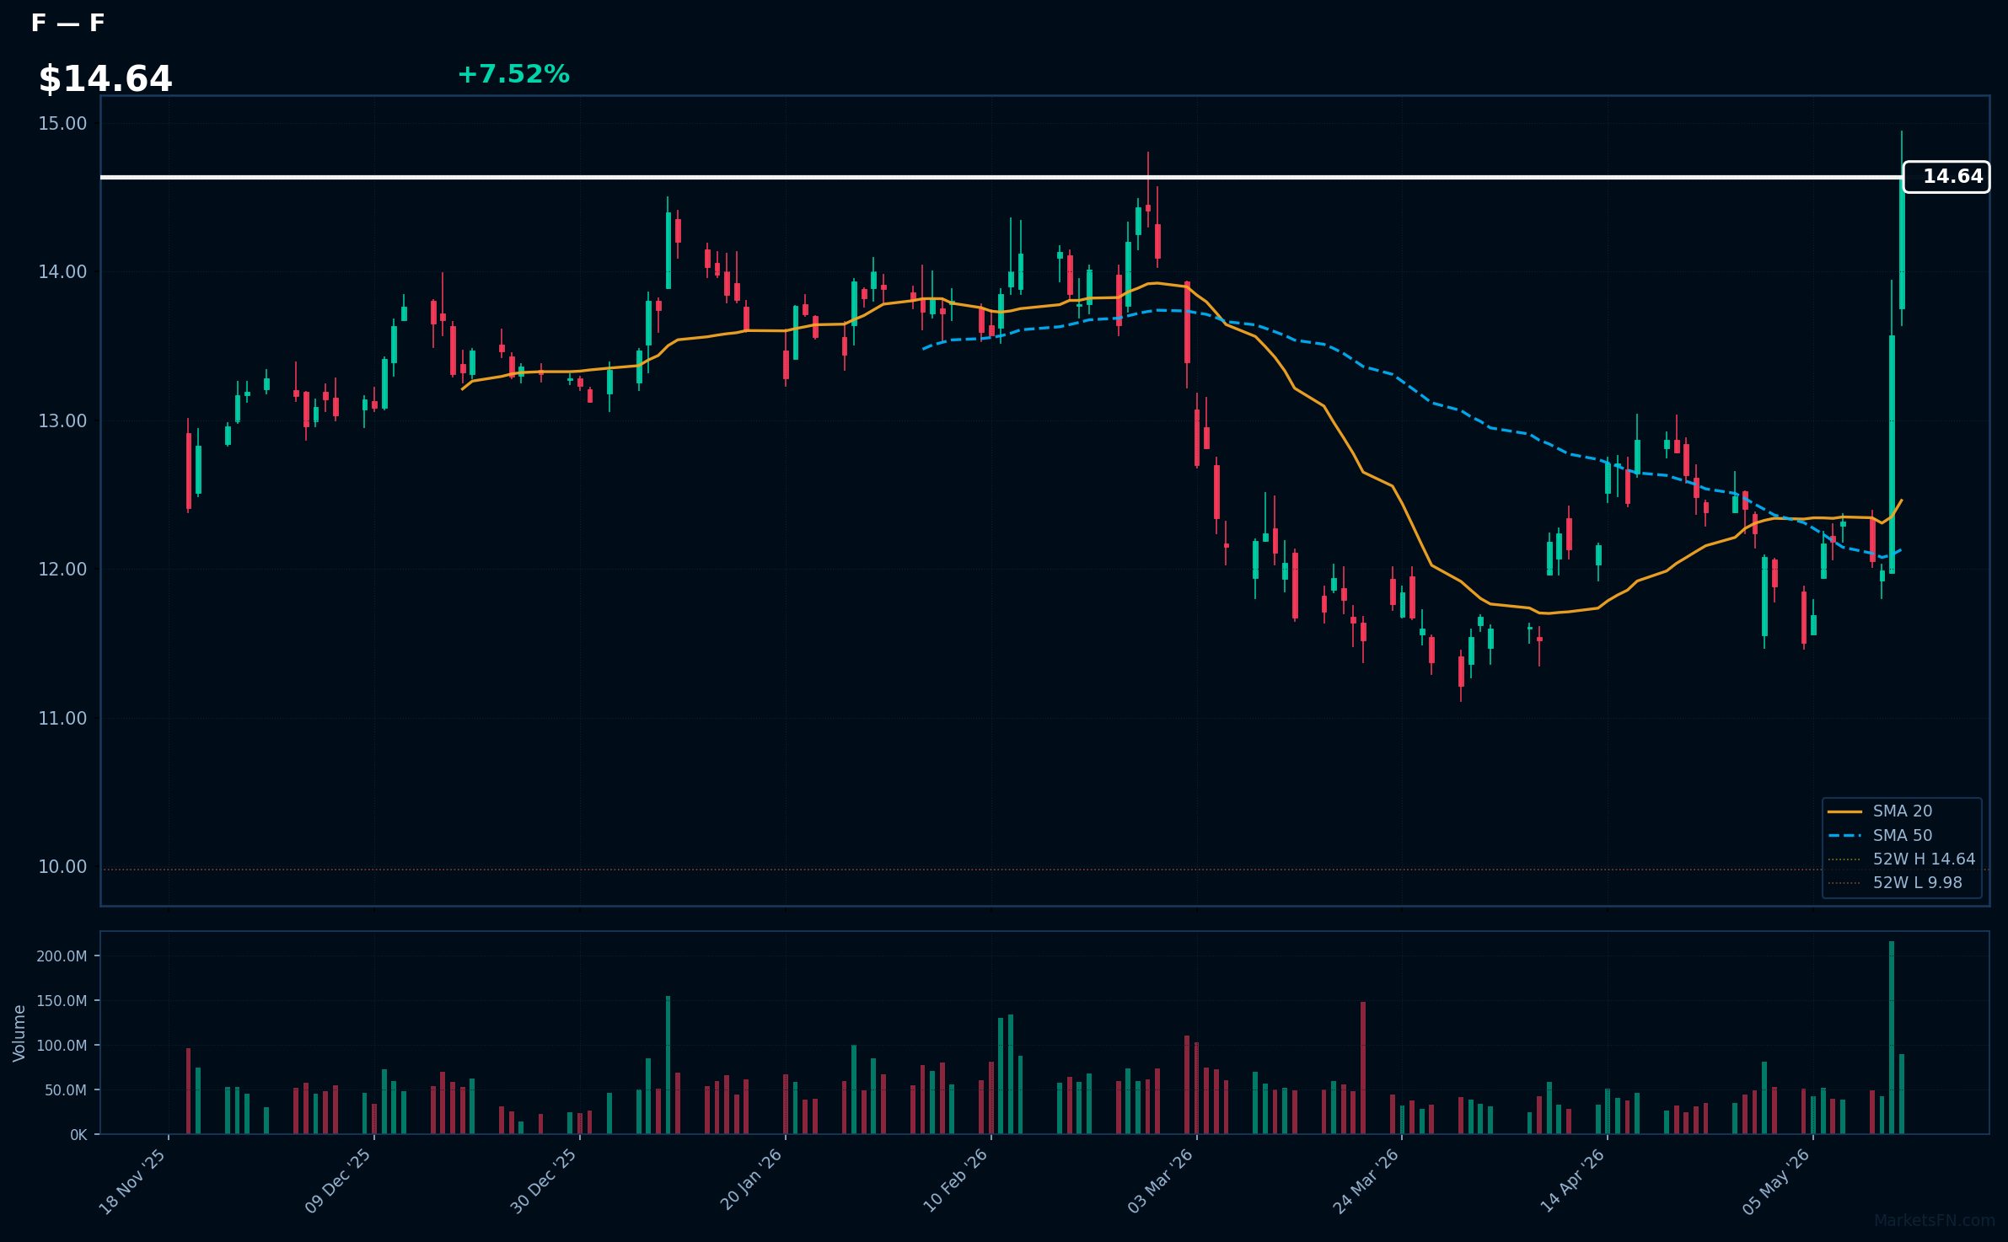Image resolution: width=2008 pixels, height=1242 pixels.
Task: Click the Volume axis title
Action: (19, 1033)
